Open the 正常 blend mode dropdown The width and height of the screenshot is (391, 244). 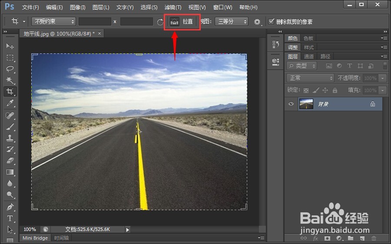pyautogui.click(x=310, y=78)
